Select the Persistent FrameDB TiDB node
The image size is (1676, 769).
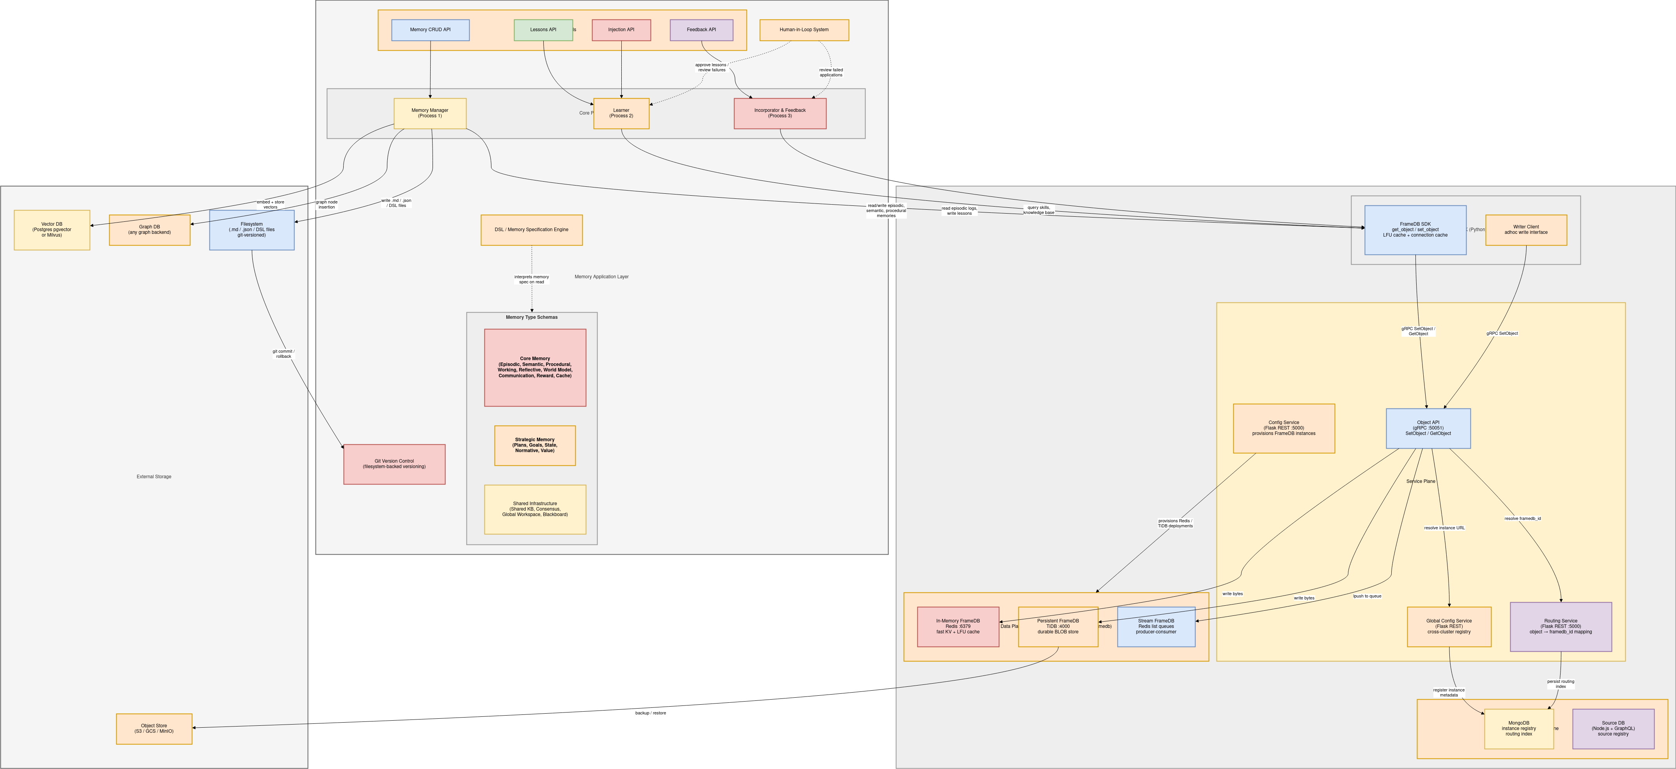[x=1058, y=627]
